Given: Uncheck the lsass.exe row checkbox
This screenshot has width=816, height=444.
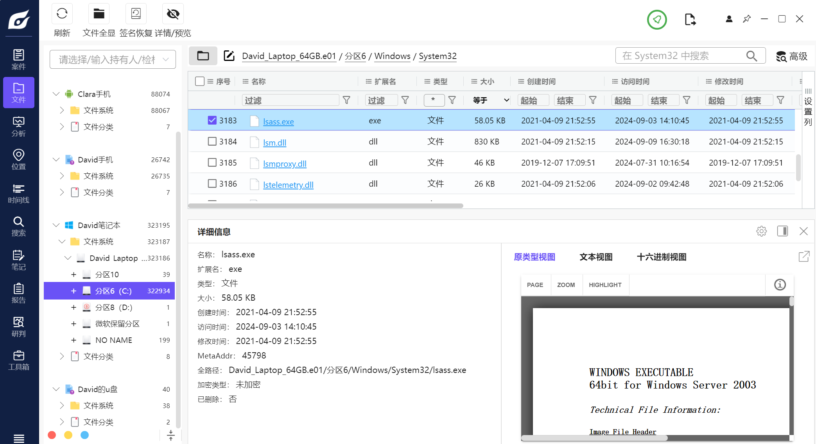Looking at the screenshot, I should pos(212,120).
